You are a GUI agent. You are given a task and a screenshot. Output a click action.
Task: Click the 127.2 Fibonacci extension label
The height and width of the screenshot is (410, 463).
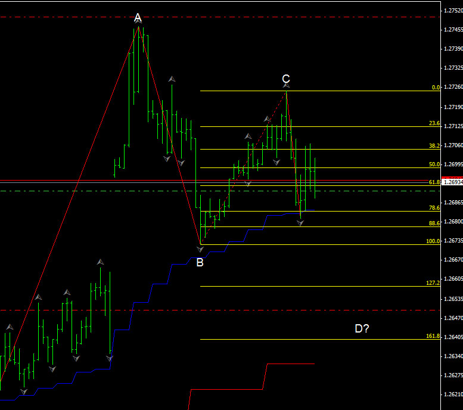coord(433,283)
